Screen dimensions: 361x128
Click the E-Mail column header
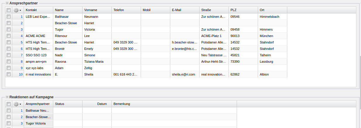pos(184,10)
